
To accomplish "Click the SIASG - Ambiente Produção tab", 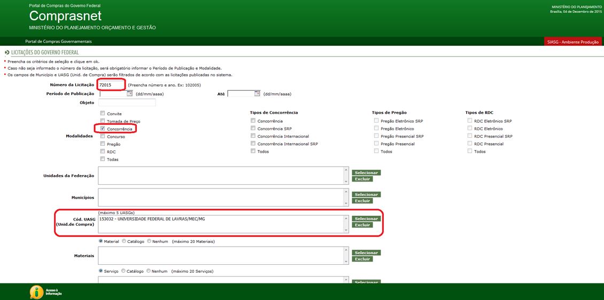I will click(x=573, y=42).
